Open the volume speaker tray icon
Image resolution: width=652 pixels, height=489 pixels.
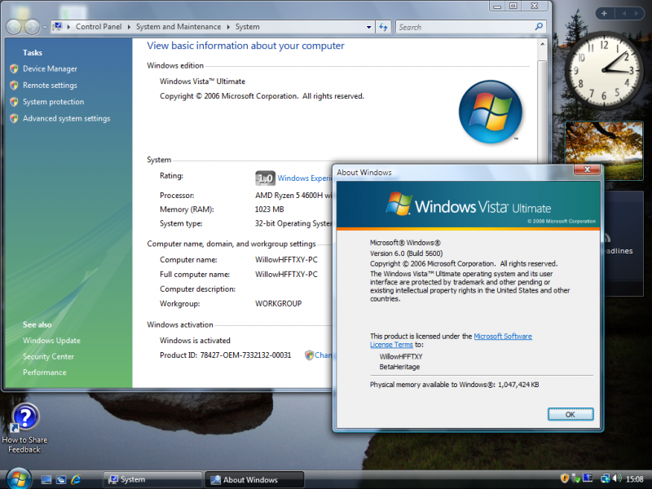point(617,478)
